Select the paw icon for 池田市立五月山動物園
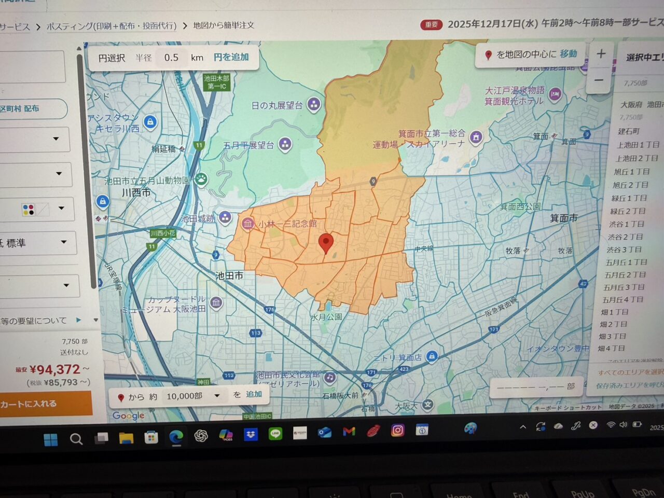Viewport: 664px width, 498px height. click(x=201, y=178)
